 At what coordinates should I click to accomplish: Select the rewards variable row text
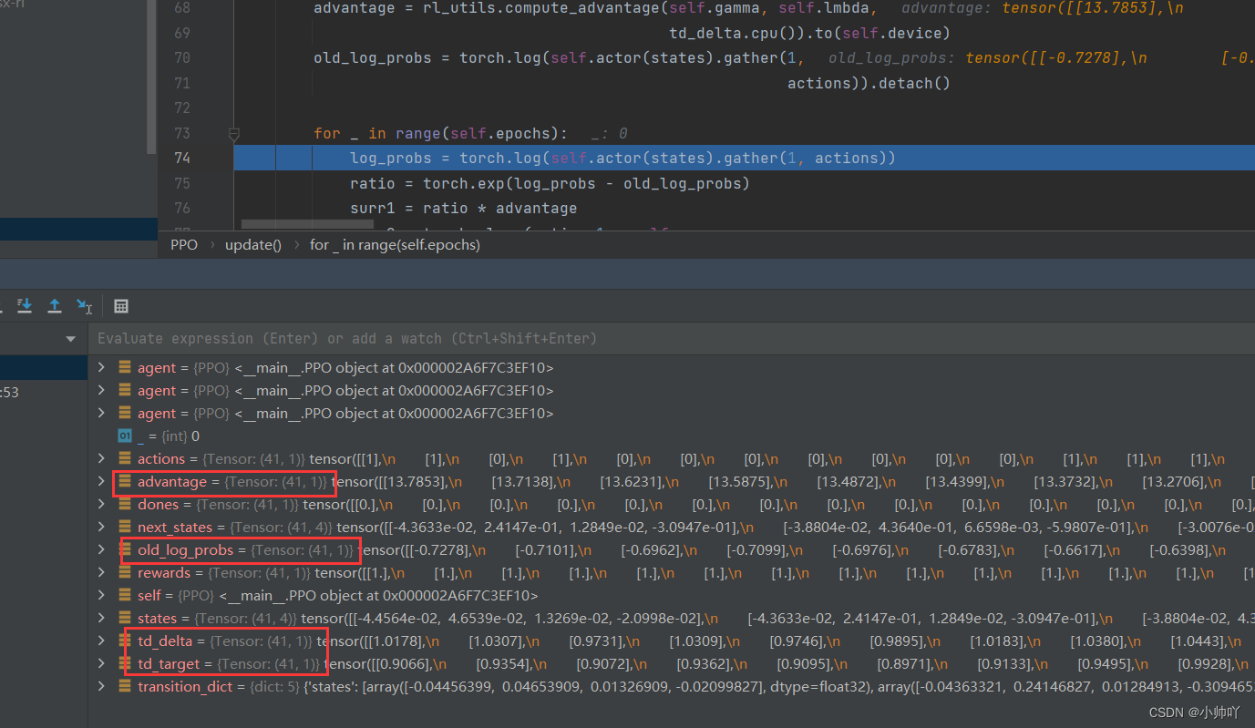click(695, 572)
